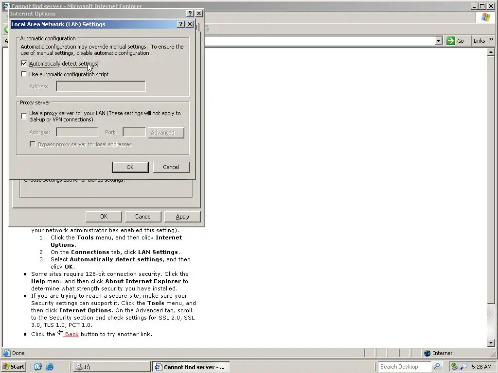Click the scrollbar up arrow in IE
Viewport: 498px width, 373px height.
(491, 52)
